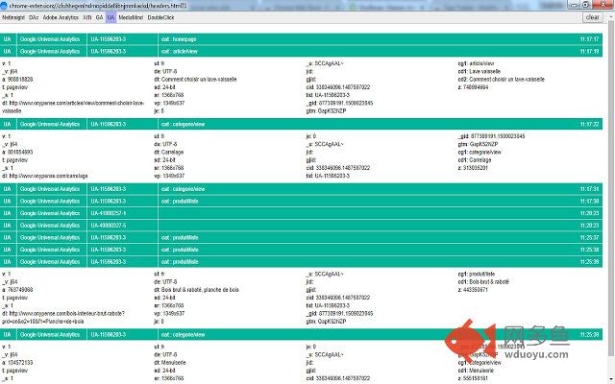Expand the produitliste hit at 11:25:38
Image resolution: width=615 pixels, height=384 pixels.
301,250
